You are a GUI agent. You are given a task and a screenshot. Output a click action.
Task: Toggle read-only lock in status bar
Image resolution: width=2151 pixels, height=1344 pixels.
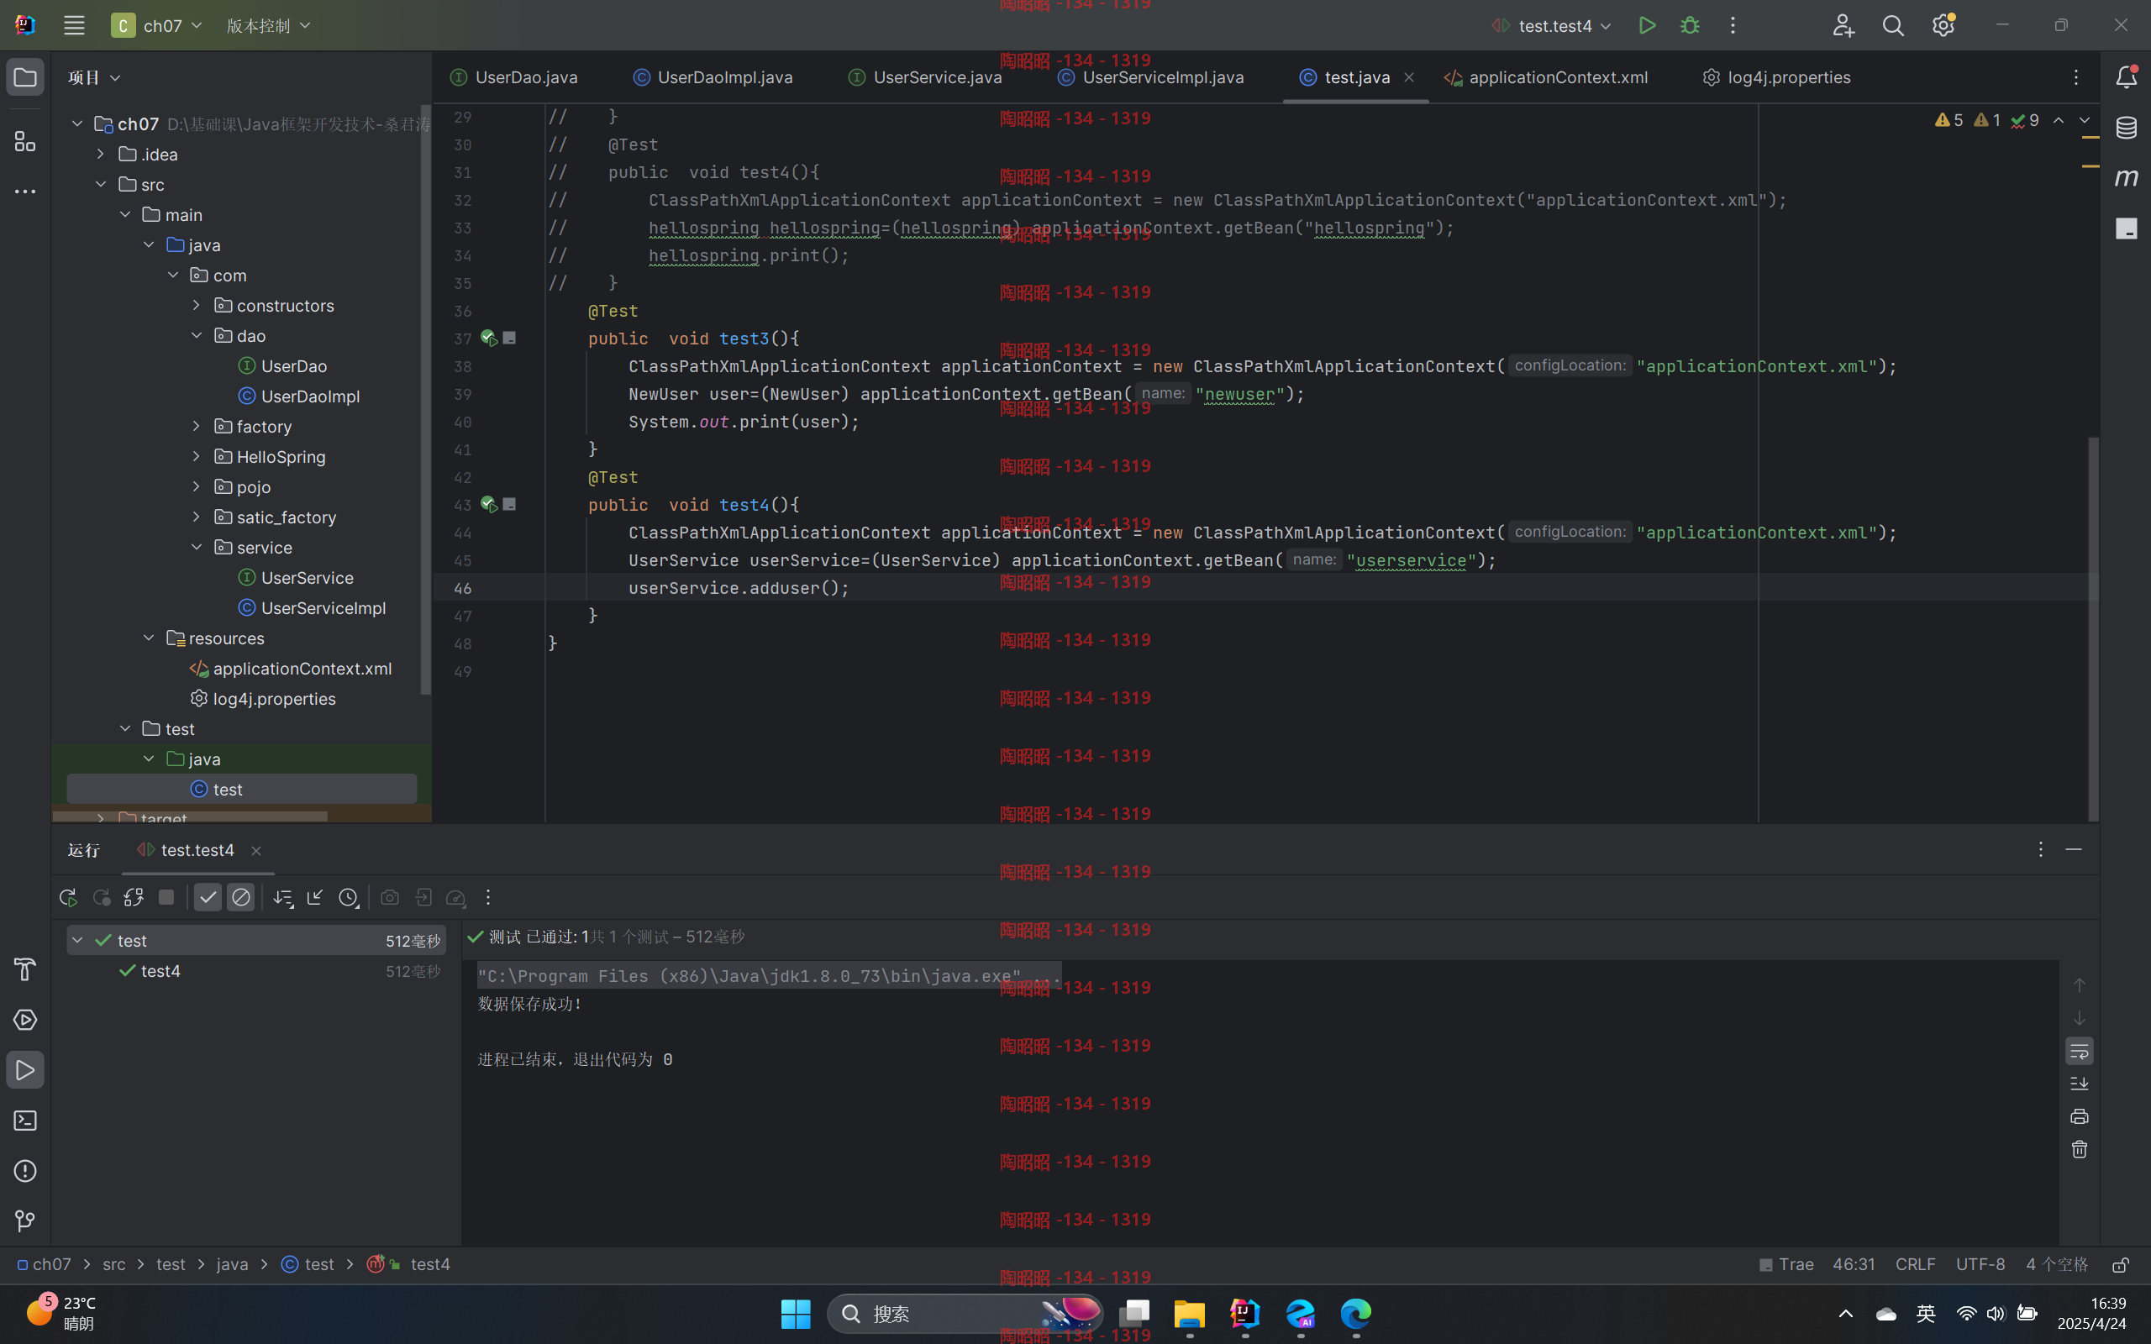2121,1265
